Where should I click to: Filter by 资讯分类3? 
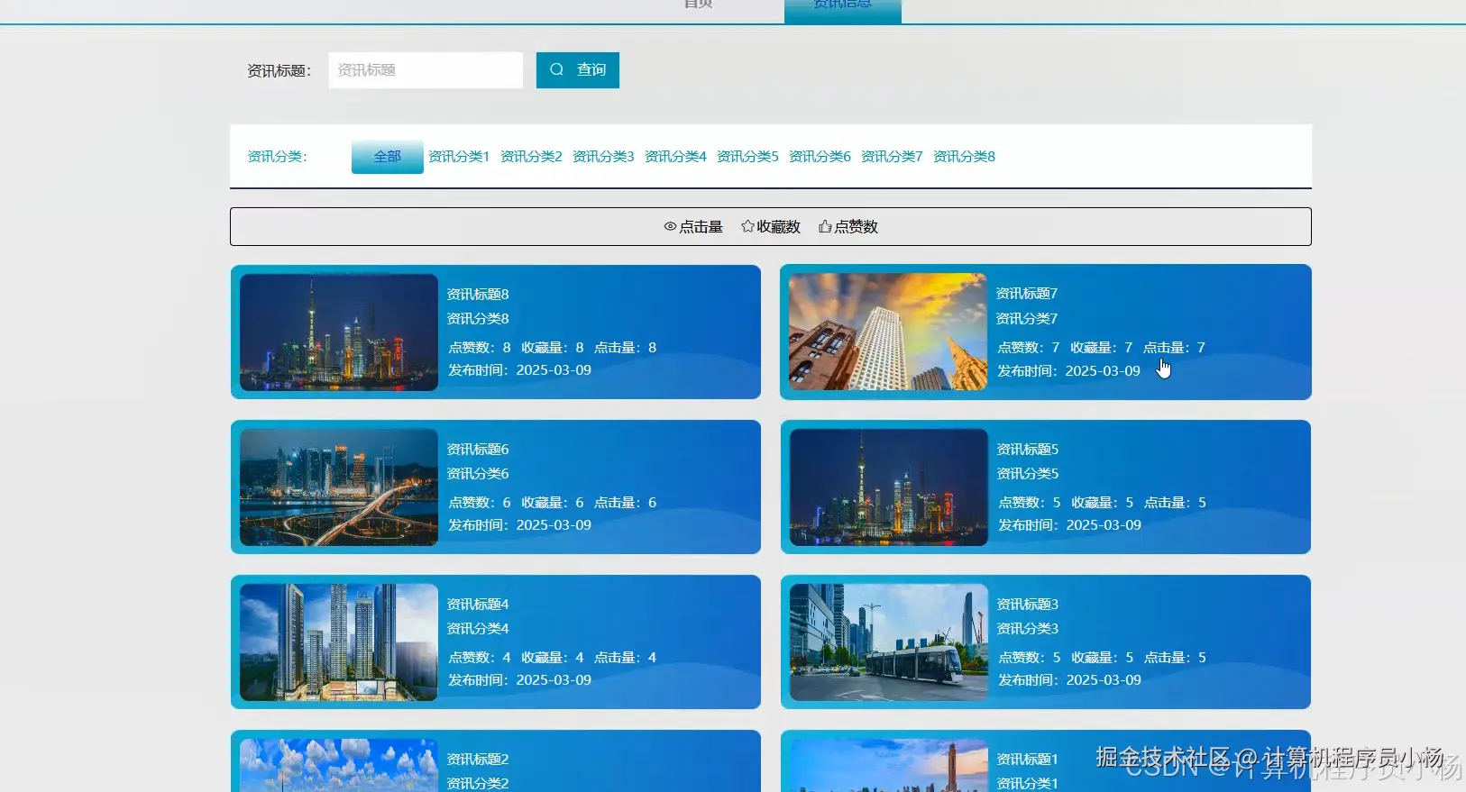click(x=603, y=157)
